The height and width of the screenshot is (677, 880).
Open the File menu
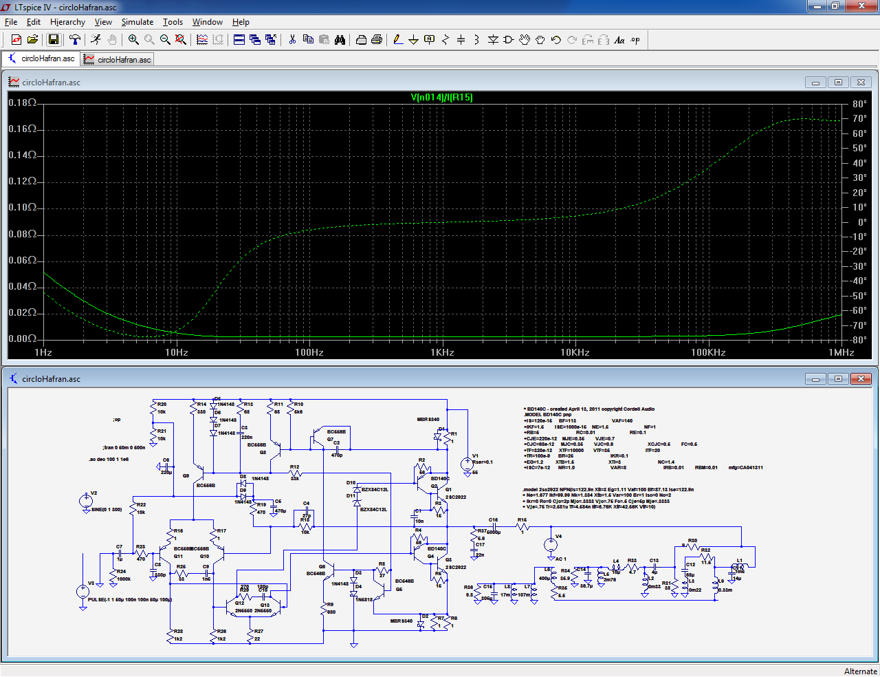[x=11, y=22]
